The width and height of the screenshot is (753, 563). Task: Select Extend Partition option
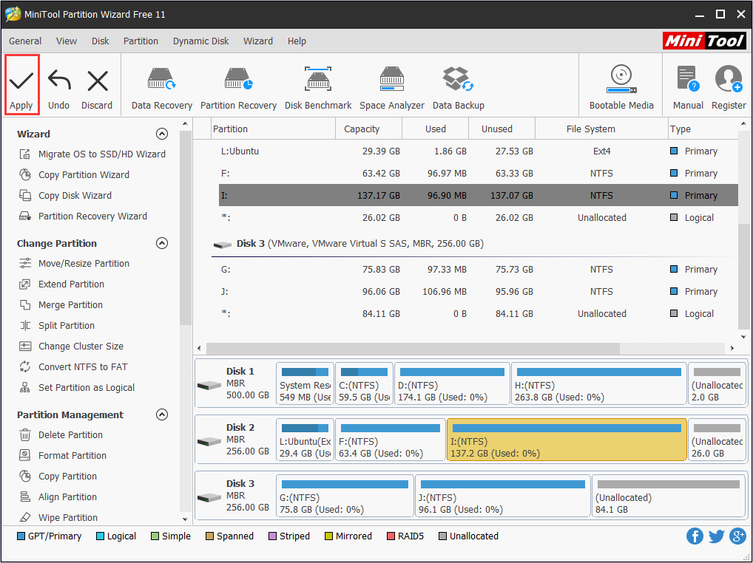click(x=62, y=284)
